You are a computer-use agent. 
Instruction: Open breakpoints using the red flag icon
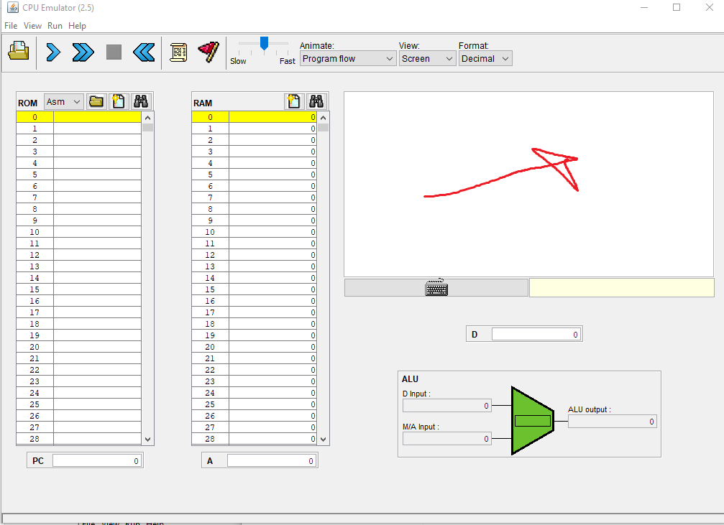[209, 50]
